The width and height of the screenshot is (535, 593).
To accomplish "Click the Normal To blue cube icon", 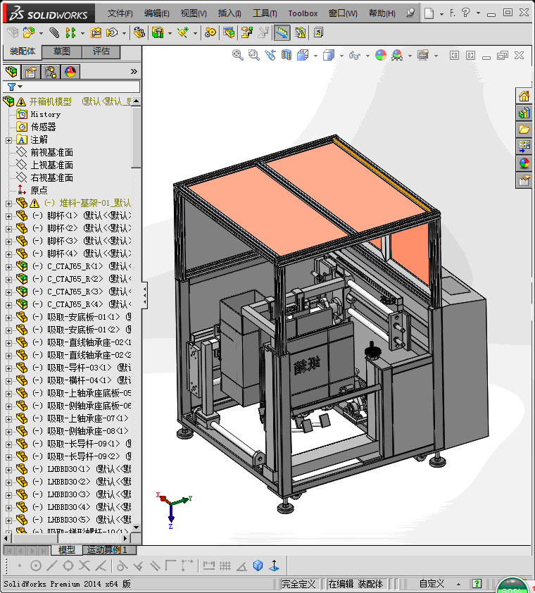I will 258,566.
